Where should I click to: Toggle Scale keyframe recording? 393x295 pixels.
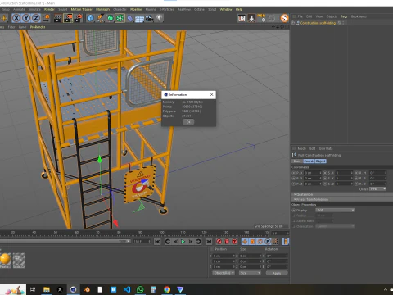click(252, 242)
